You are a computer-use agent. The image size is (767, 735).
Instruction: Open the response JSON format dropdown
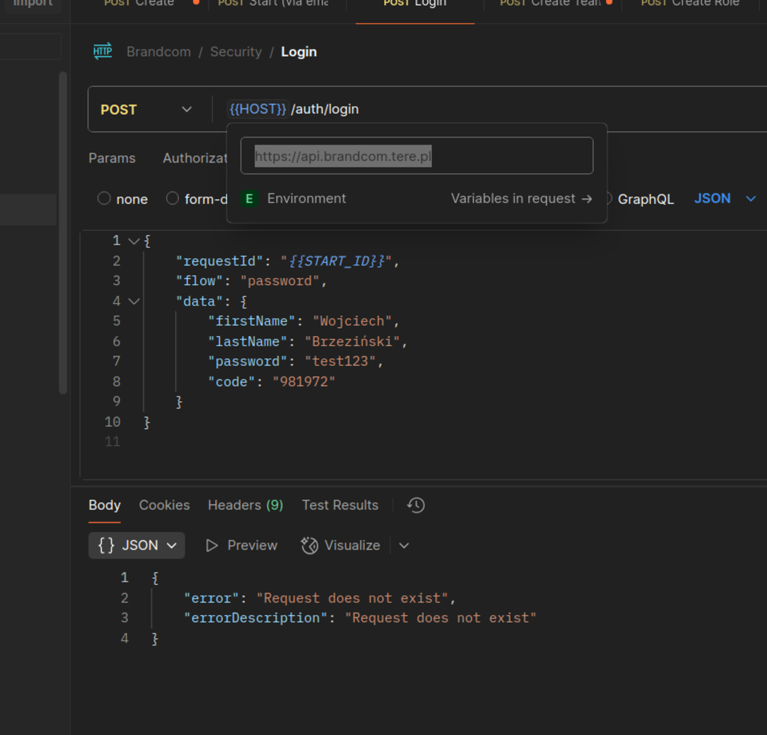pos(137,545)
